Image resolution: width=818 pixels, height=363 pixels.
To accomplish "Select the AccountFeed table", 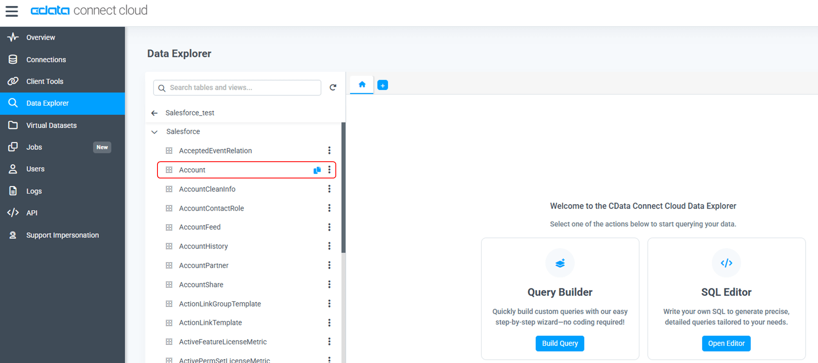I will pos(200,227).
